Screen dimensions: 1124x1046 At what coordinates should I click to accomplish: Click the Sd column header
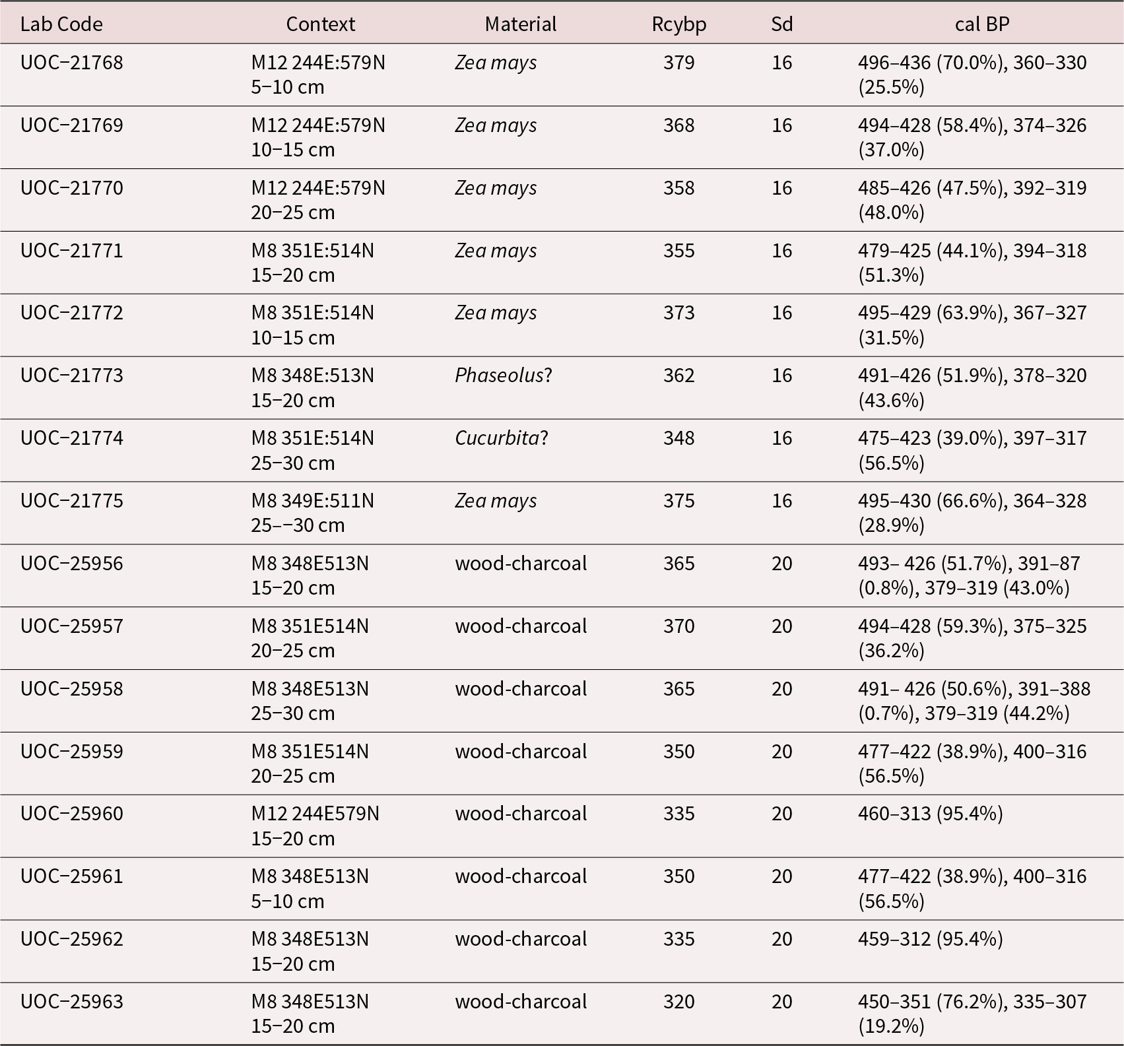pyautogui.click(x=781, y=24)
